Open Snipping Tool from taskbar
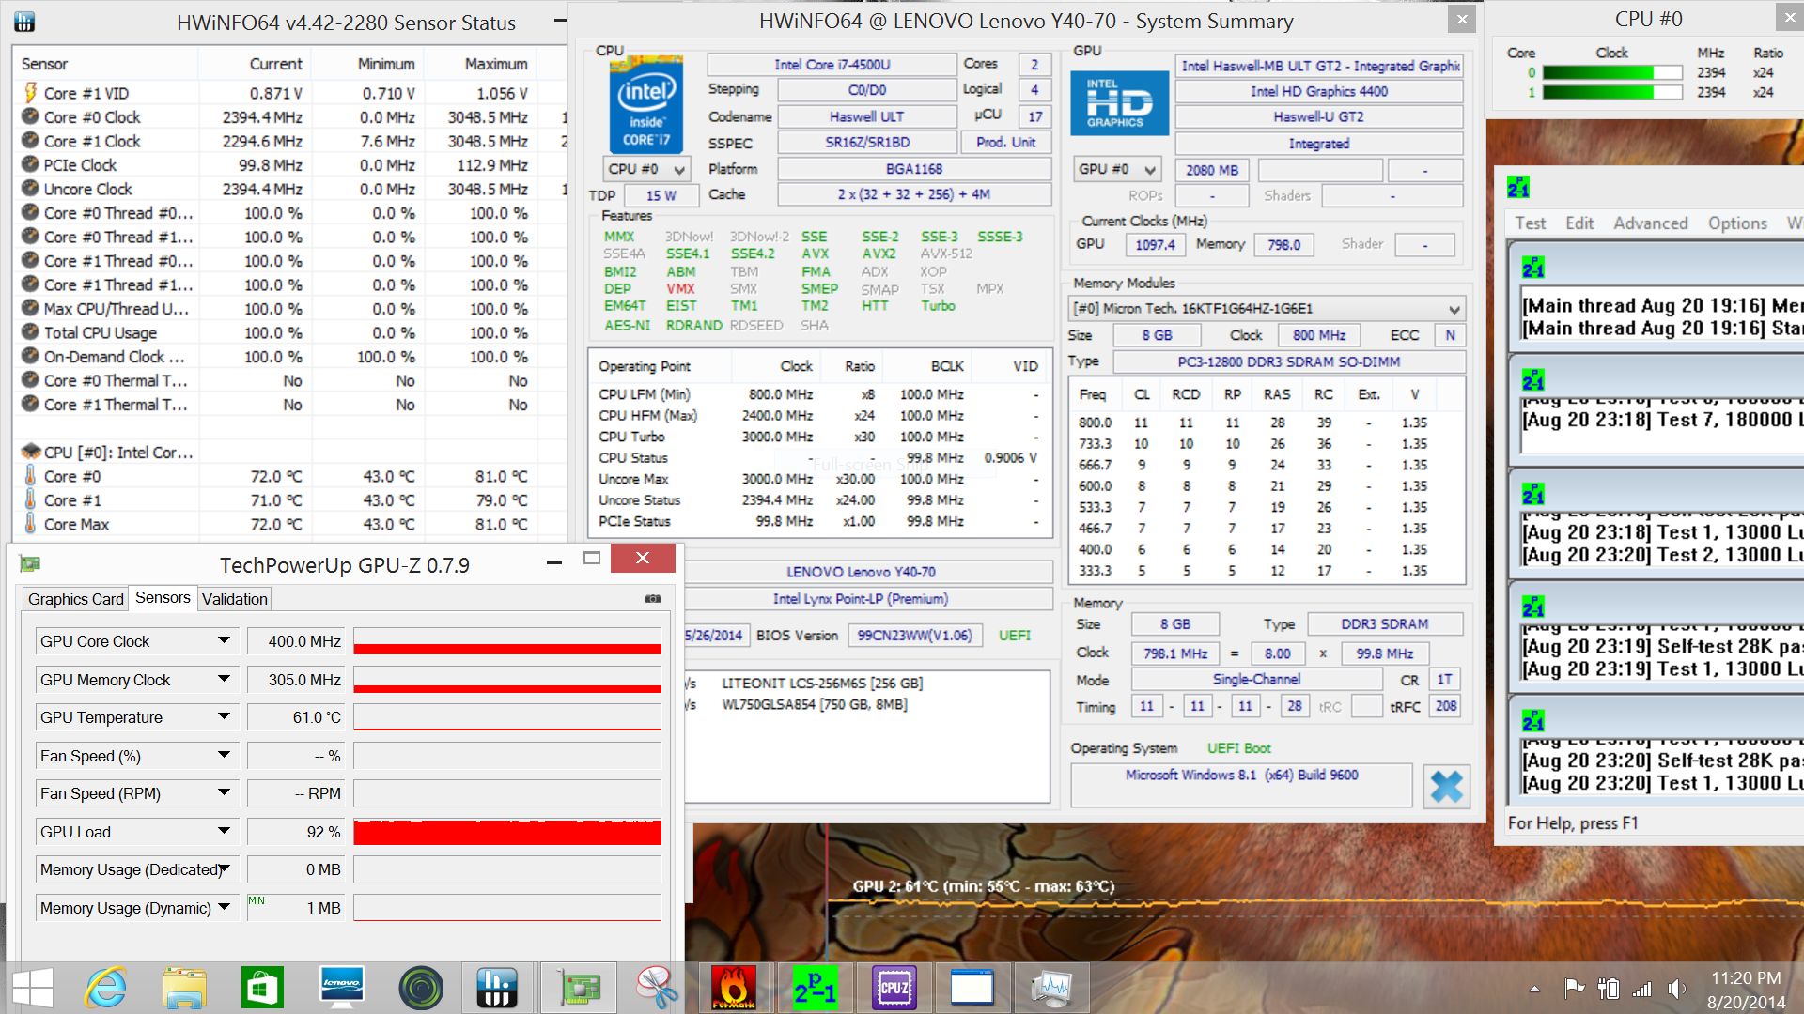The width and height of the screenshot is (1804, 1014). pos(656,988)
